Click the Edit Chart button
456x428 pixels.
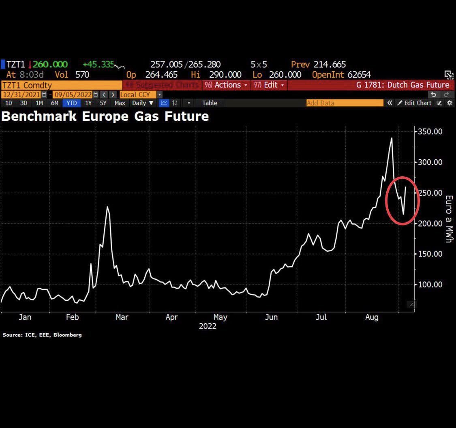tap(414, 103)
